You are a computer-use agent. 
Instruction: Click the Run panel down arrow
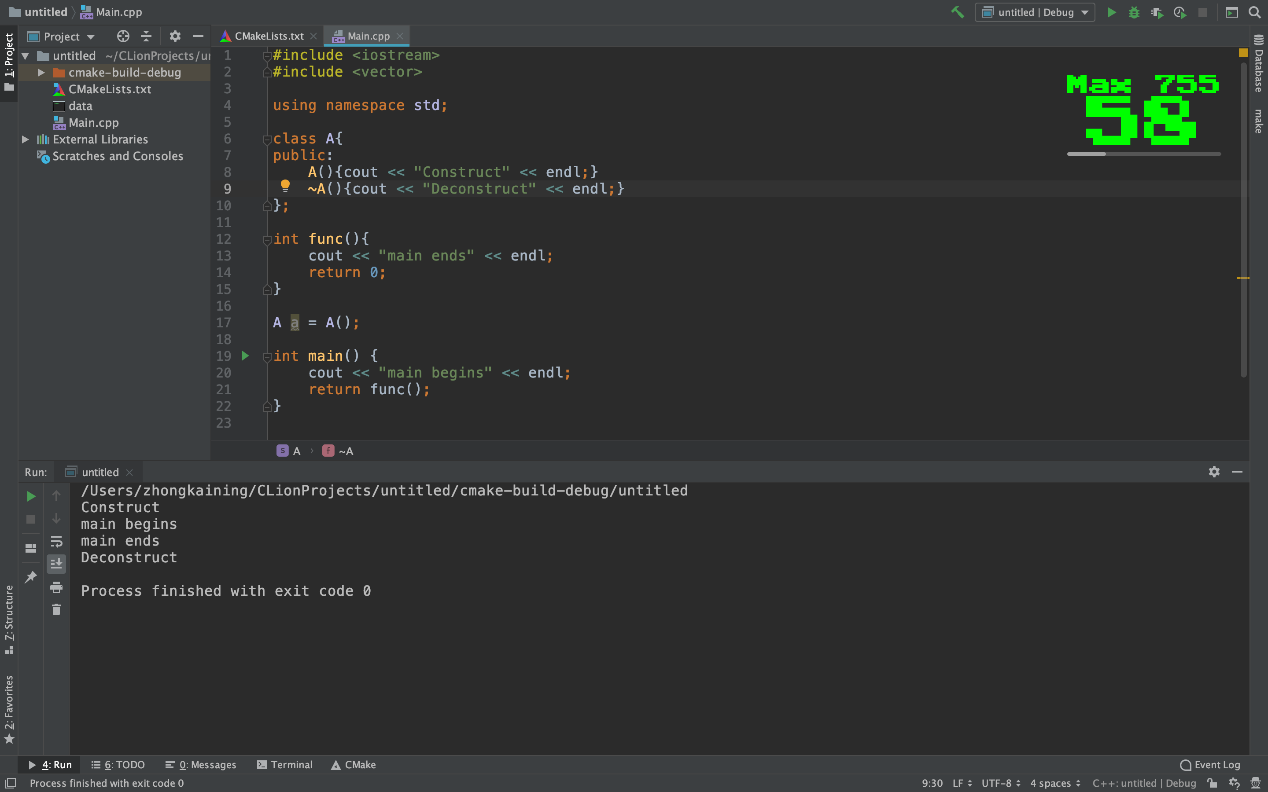[56, 518]
